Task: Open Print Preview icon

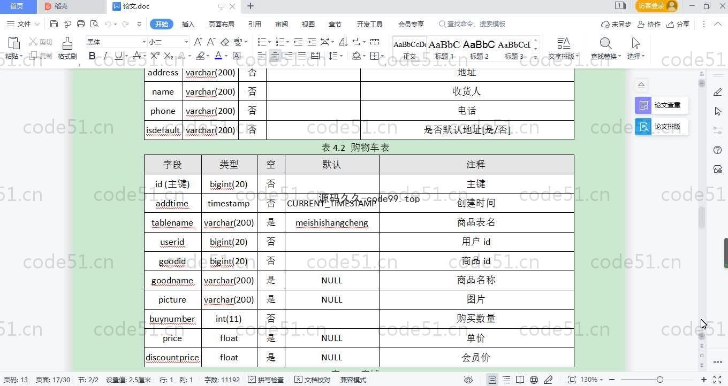Action: pyautogui.click(x=95, y=24)
